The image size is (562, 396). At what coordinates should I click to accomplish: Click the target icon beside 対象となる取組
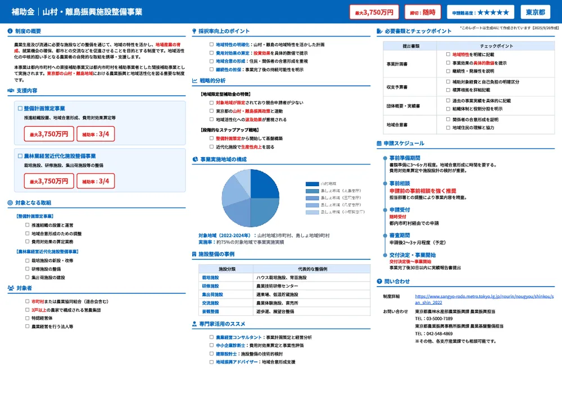[x=11, y=202]
